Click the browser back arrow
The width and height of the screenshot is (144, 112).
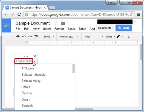[x=6, y=15]
